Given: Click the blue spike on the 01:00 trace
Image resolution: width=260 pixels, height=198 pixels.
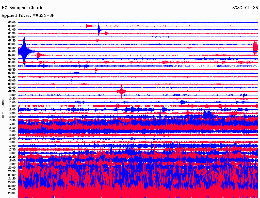Looking at the screenshot, I should pyautogui.click(x=99, y=29).
